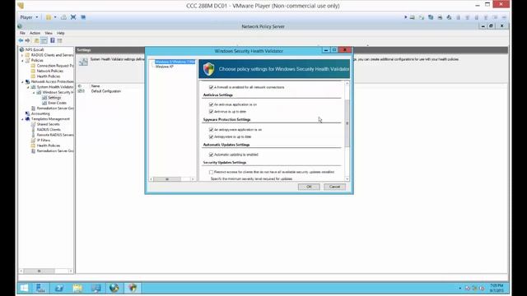527x296 pixels.
Task: Collapse System Health Validators node
Action: coord(28,87)
